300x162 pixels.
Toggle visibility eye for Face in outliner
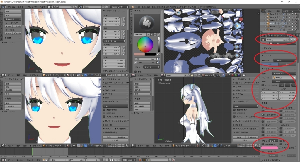point(289,23)
